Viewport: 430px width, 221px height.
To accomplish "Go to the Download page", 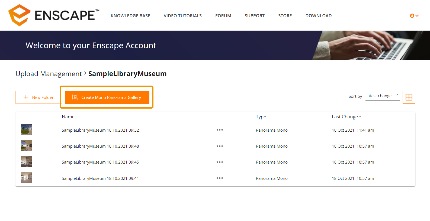I will (x=319, y=16).
